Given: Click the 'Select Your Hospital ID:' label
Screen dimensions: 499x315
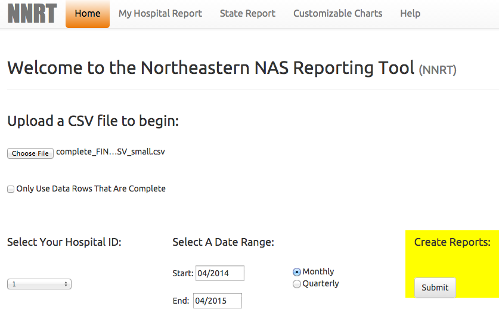Looking at the screenshot, I should coord(64,242).
